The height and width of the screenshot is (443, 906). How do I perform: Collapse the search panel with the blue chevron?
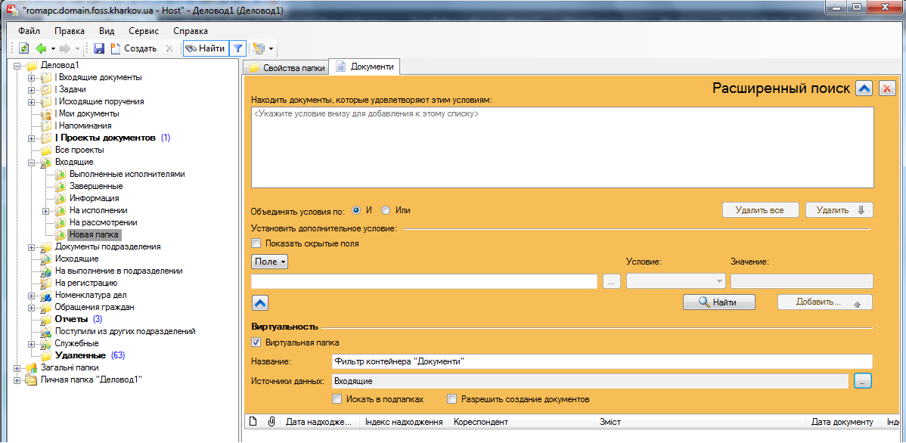(863, 88)
